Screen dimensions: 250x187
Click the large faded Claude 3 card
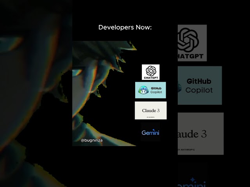coord(201,134)
